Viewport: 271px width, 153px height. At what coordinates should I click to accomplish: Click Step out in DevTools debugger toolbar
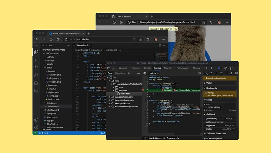[x=221, y=73]
